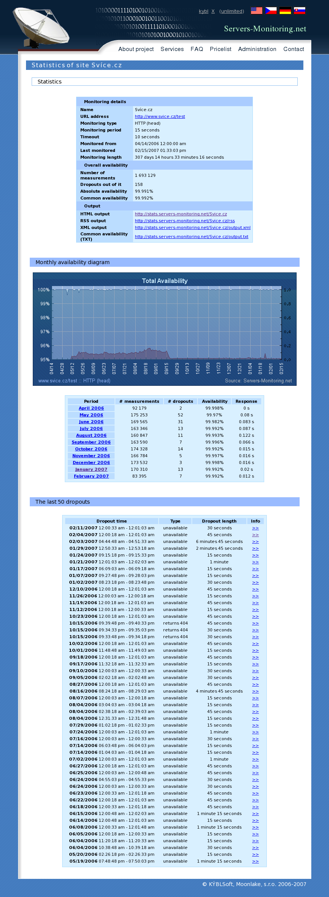
Task: Open the www.svice.cz/test URL link
Action: point(160,116)
